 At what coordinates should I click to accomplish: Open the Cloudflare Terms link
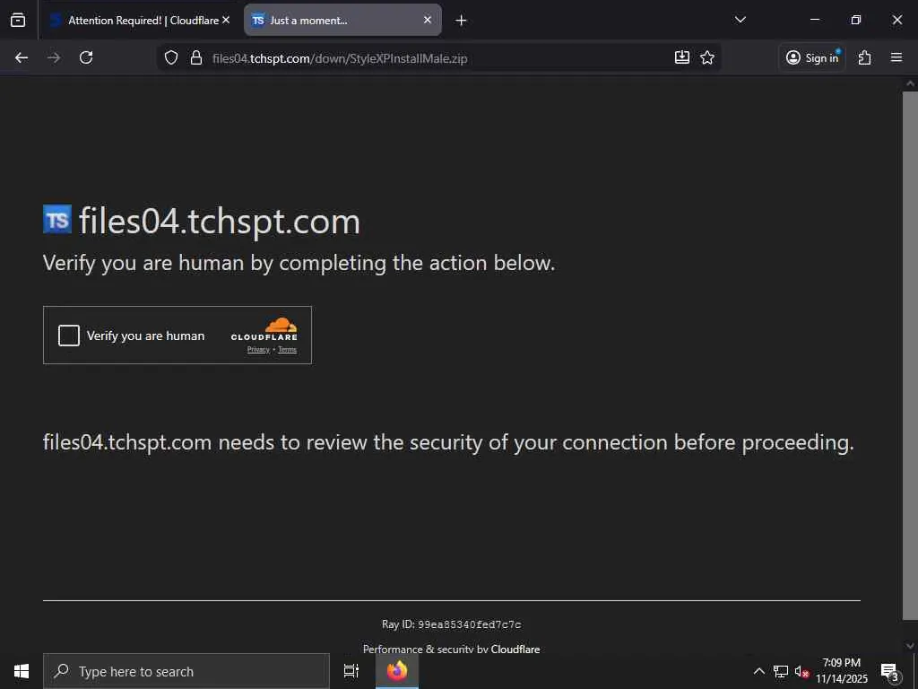point(287,349)
